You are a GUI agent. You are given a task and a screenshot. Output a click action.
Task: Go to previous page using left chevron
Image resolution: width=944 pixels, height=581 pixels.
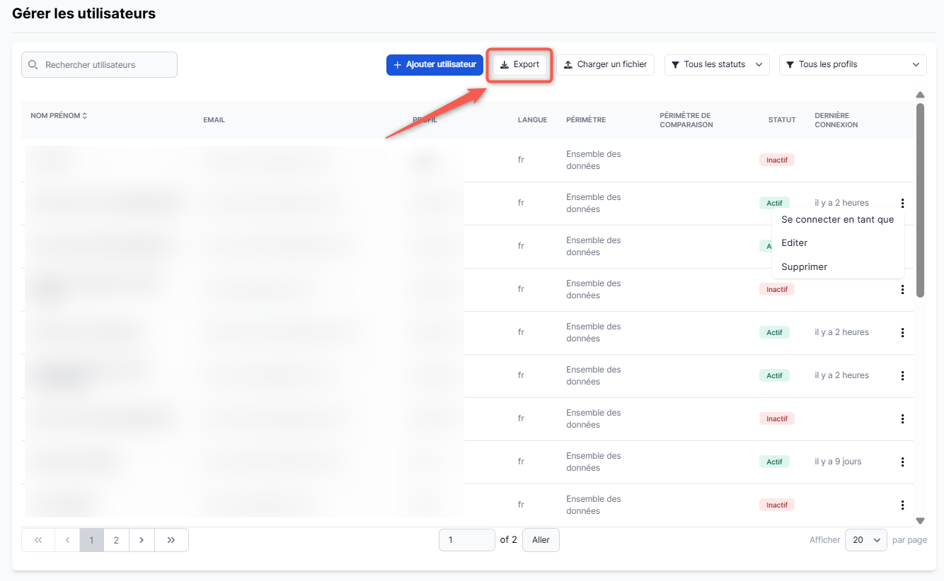[67, 540]
